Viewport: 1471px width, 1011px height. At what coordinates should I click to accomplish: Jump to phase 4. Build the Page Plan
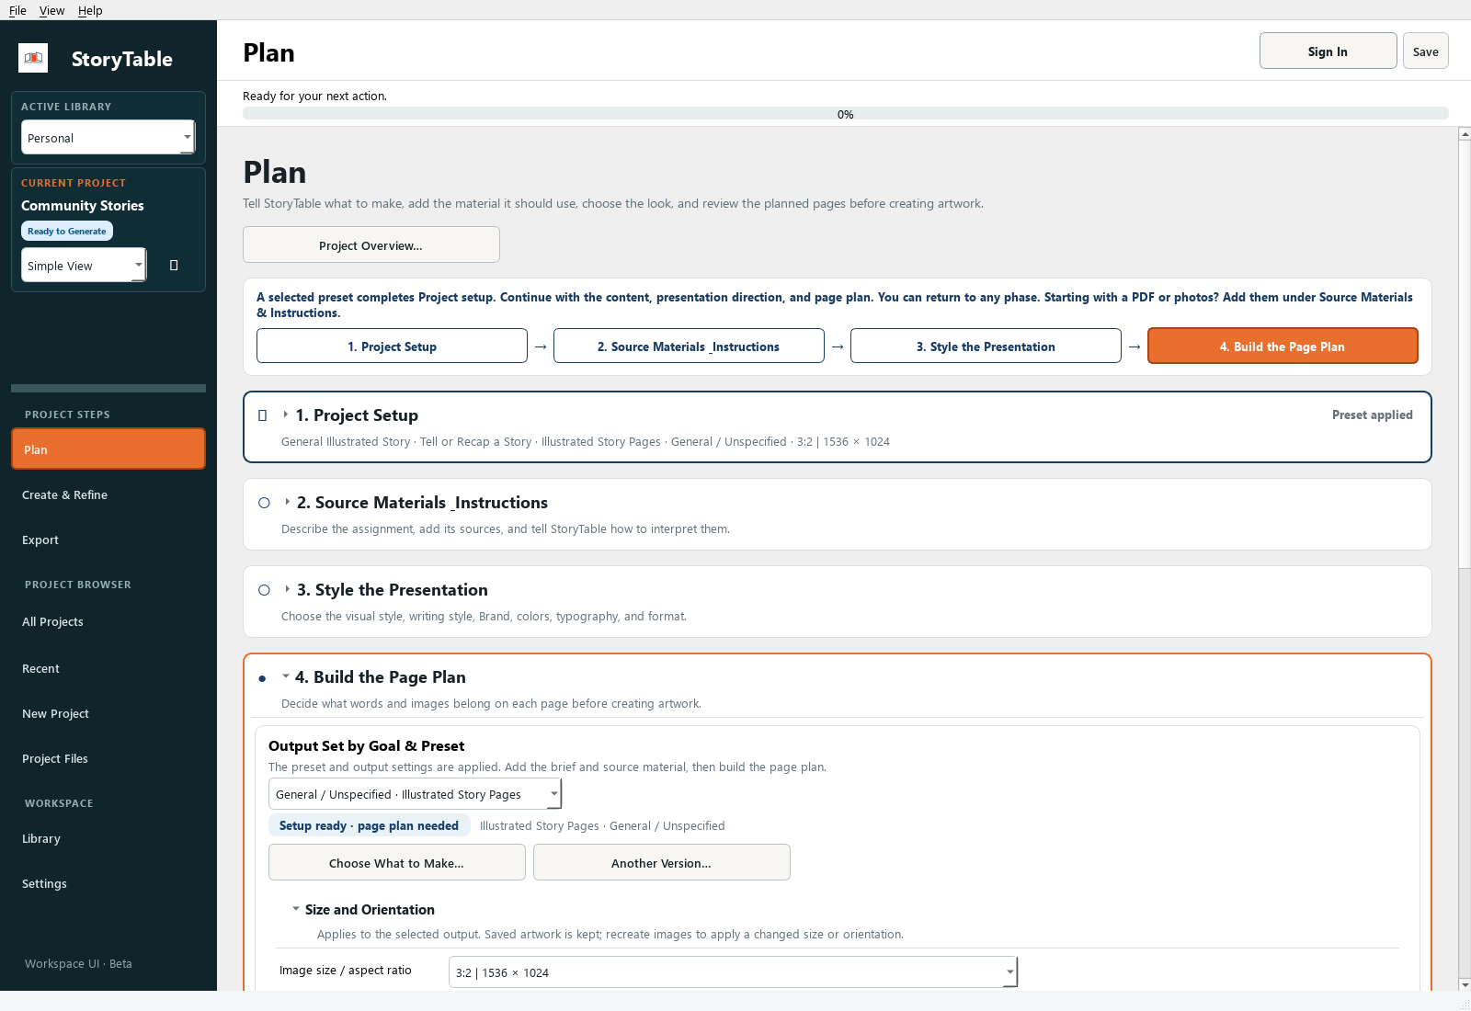tap(1283, 346)
